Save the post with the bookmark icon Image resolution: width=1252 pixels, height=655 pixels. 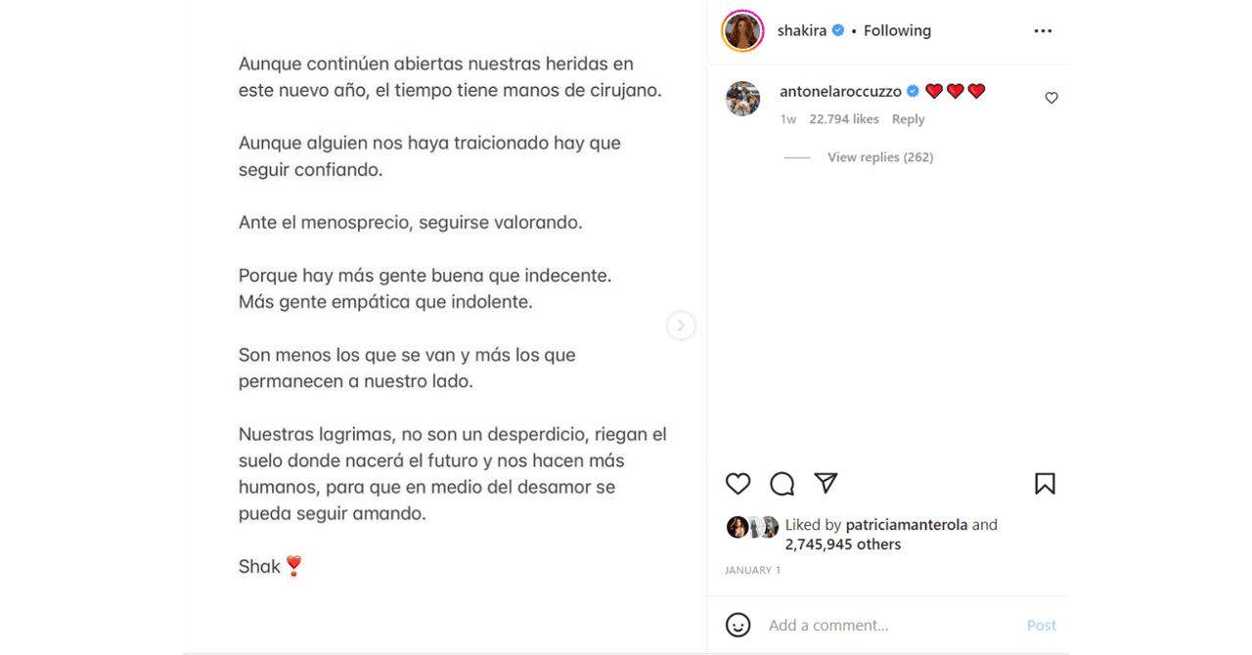[1045, 483]
